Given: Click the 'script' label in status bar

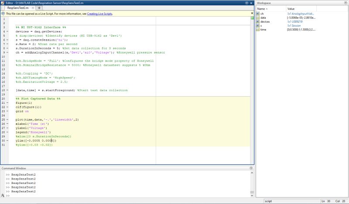Looking at the screenshot, I should pyautogui.click(x=268, y=201).
